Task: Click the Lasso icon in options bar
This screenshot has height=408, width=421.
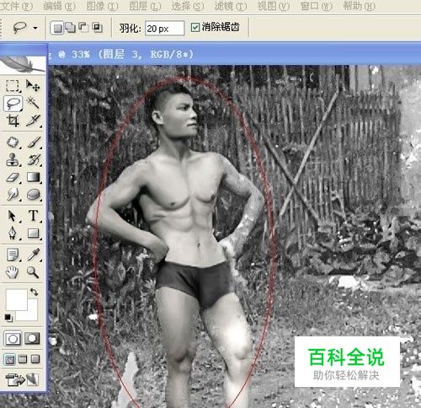Action: [x=20, y=28]
